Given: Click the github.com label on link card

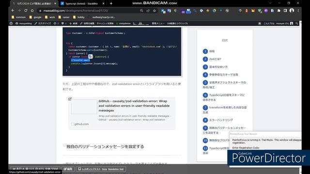Looking at the screenshot, I should [x=81, y=124].
